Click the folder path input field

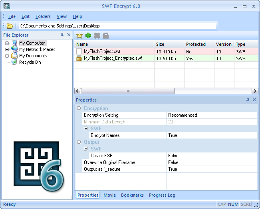[116, 26]
